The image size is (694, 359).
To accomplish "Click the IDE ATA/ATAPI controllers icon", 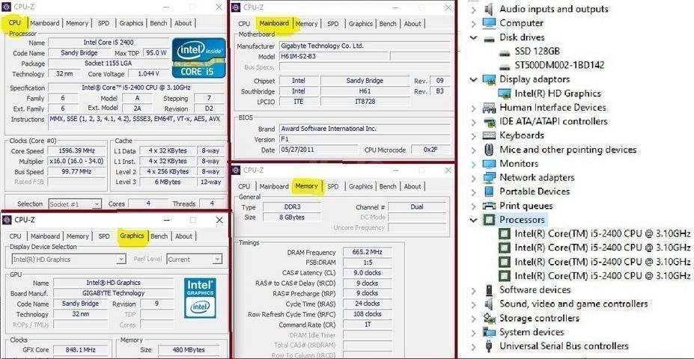I will [489, 122].
